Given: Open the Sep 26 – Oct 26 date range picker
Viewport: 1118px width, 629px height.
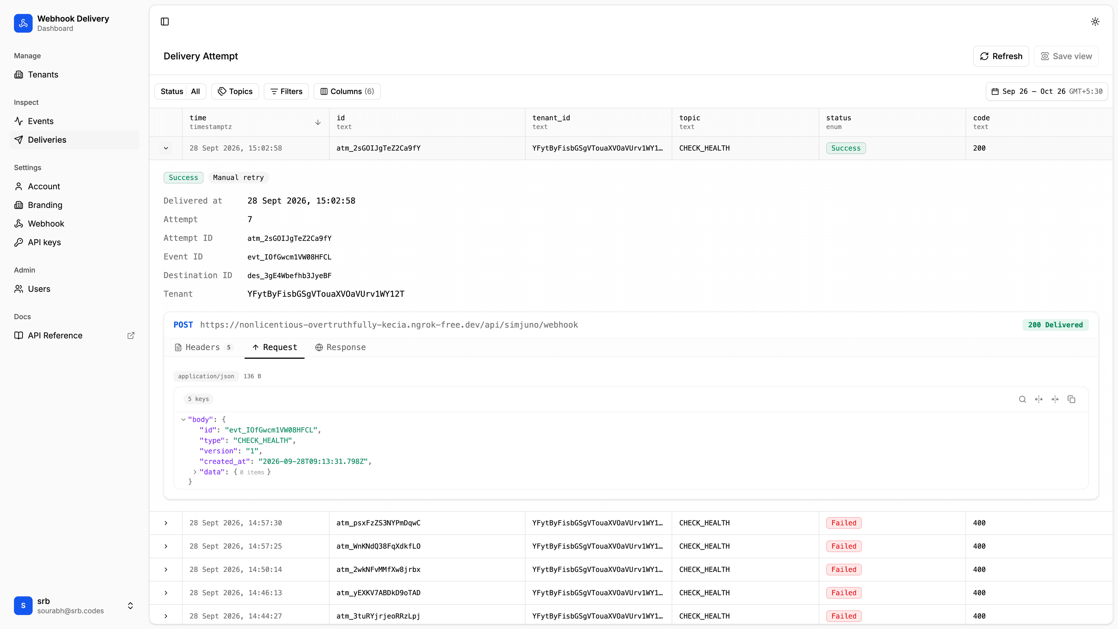Looking at the screenshot, I should [1047, 92].
